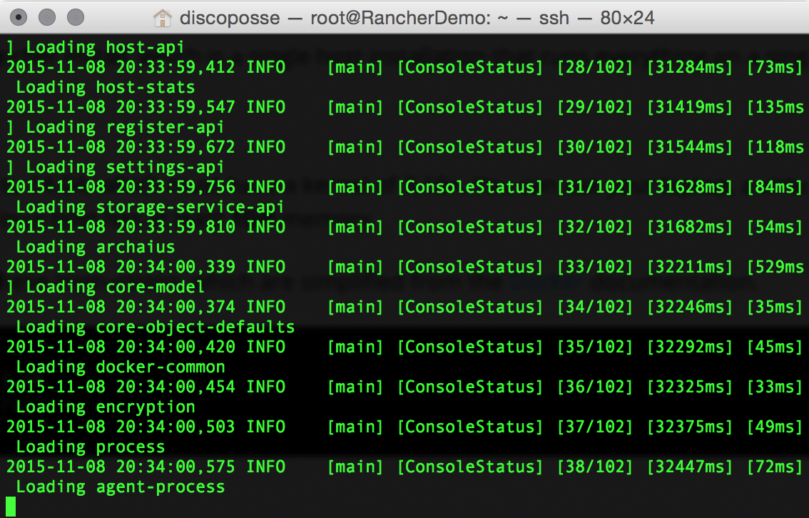Maximize the terminal window

pos(74,16)
